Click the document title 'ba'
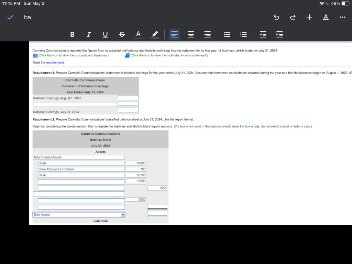The height and width of the screenshot is (264, 352). point(27,17)
